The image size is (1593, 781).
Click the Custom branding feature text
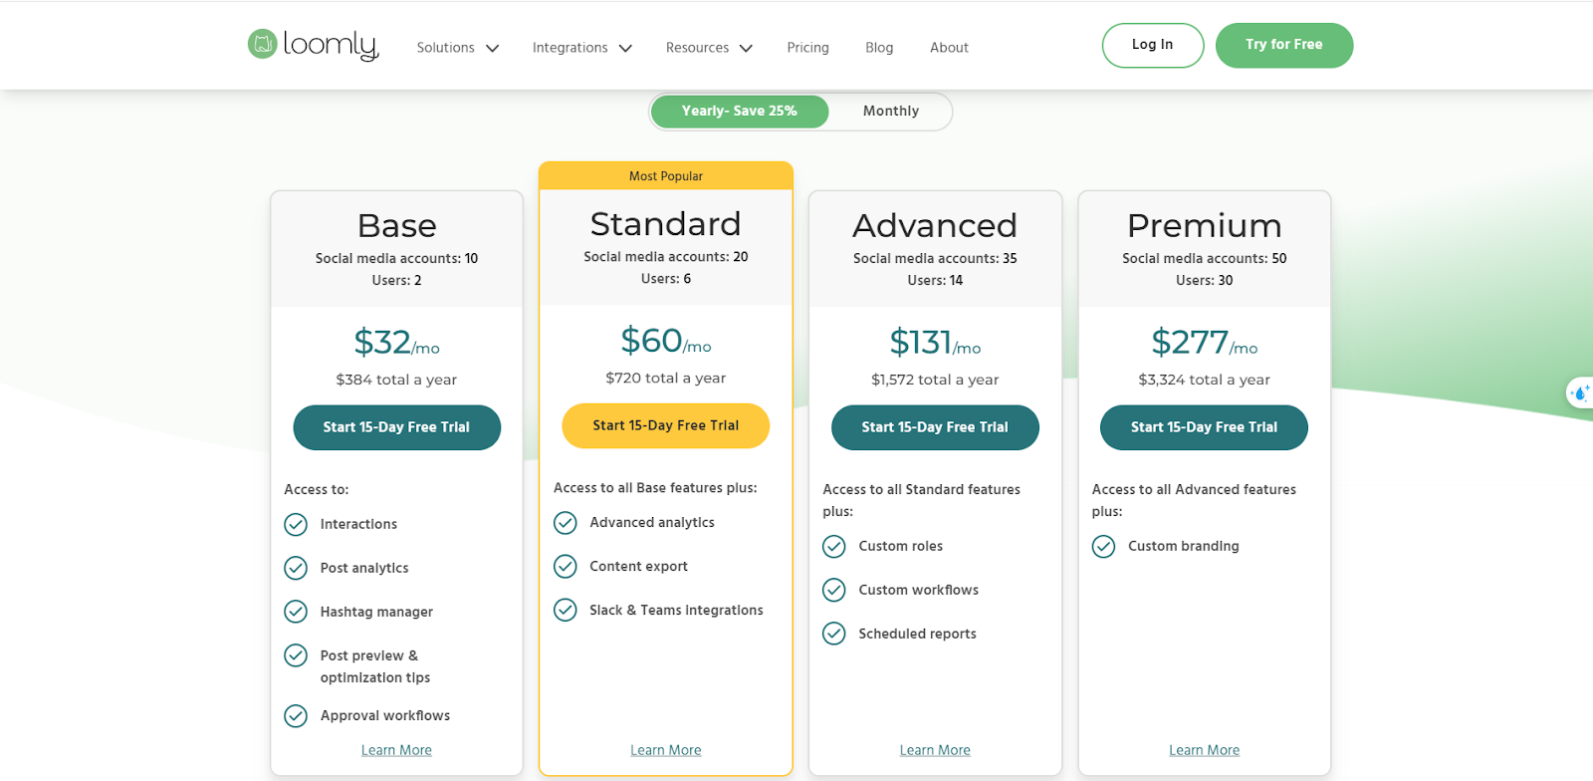1184,546
